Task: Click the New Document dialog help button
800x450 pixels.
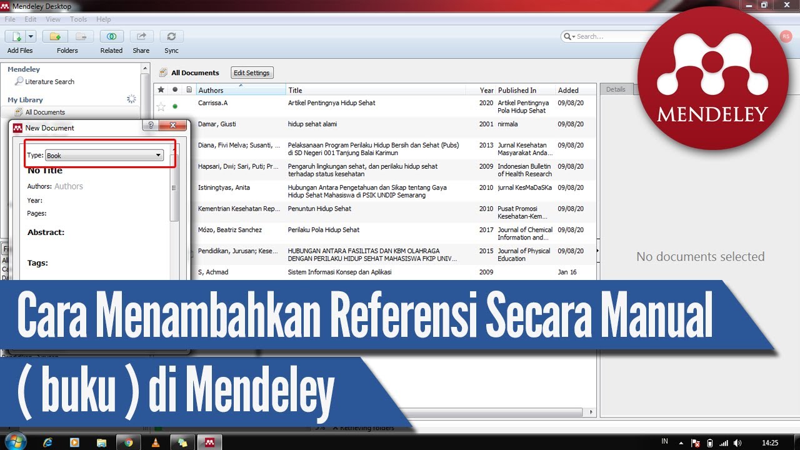Action: (x=150, y=126)
